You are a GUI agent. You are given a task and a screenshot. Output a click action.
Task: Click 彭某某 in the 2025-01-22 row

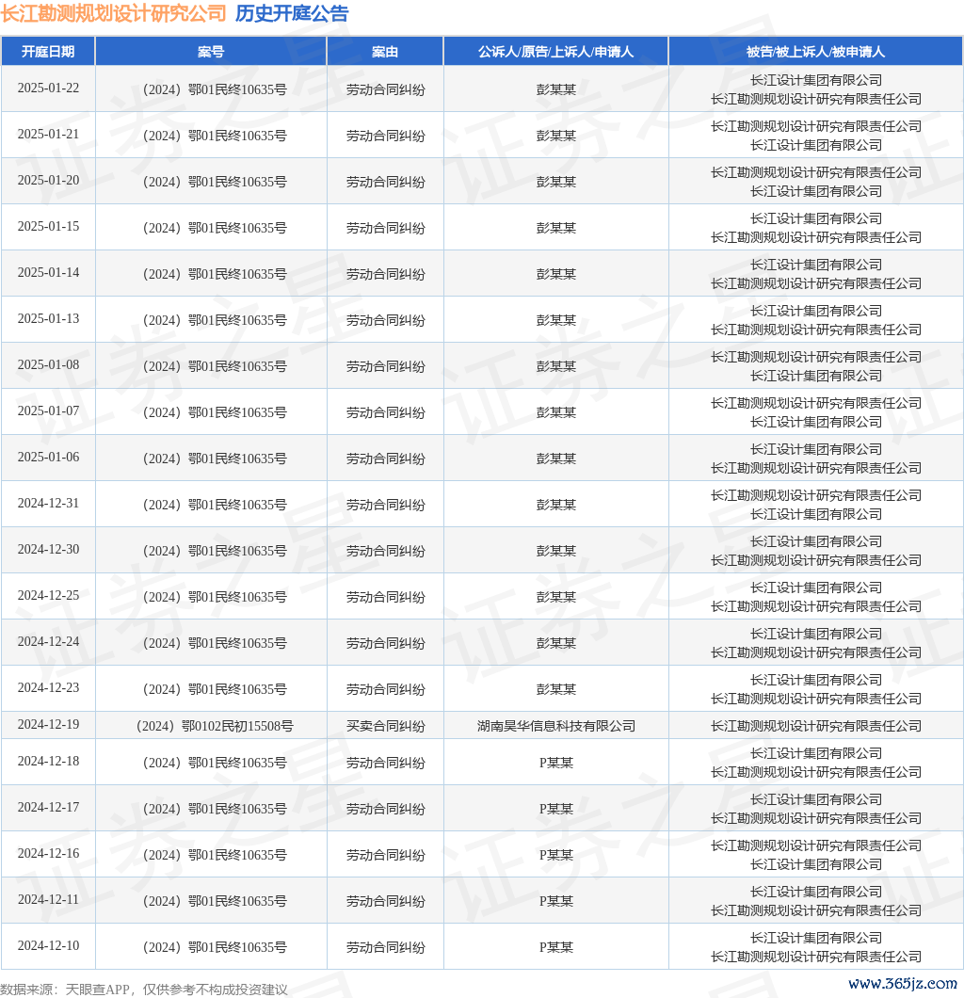tap(556, 89)
